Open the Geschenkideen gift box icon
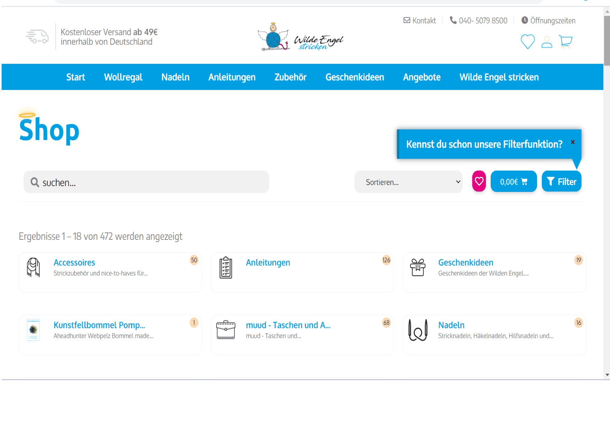610x433 pixels. pyautogui.click(x=418, y=268)
